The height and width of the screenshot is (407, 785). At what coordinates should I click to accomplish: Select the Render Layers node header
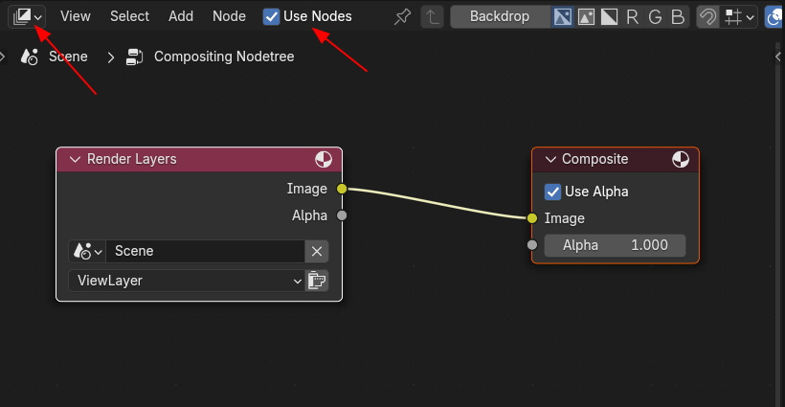[x=199, y=159]
